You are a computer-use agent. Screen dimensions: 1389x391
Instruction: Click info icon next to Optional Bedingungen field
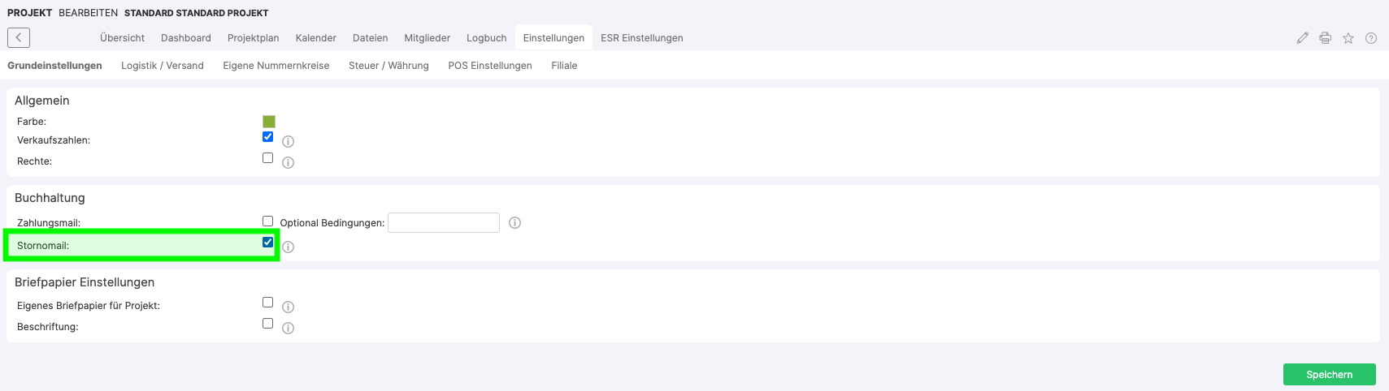click(514, 222)
